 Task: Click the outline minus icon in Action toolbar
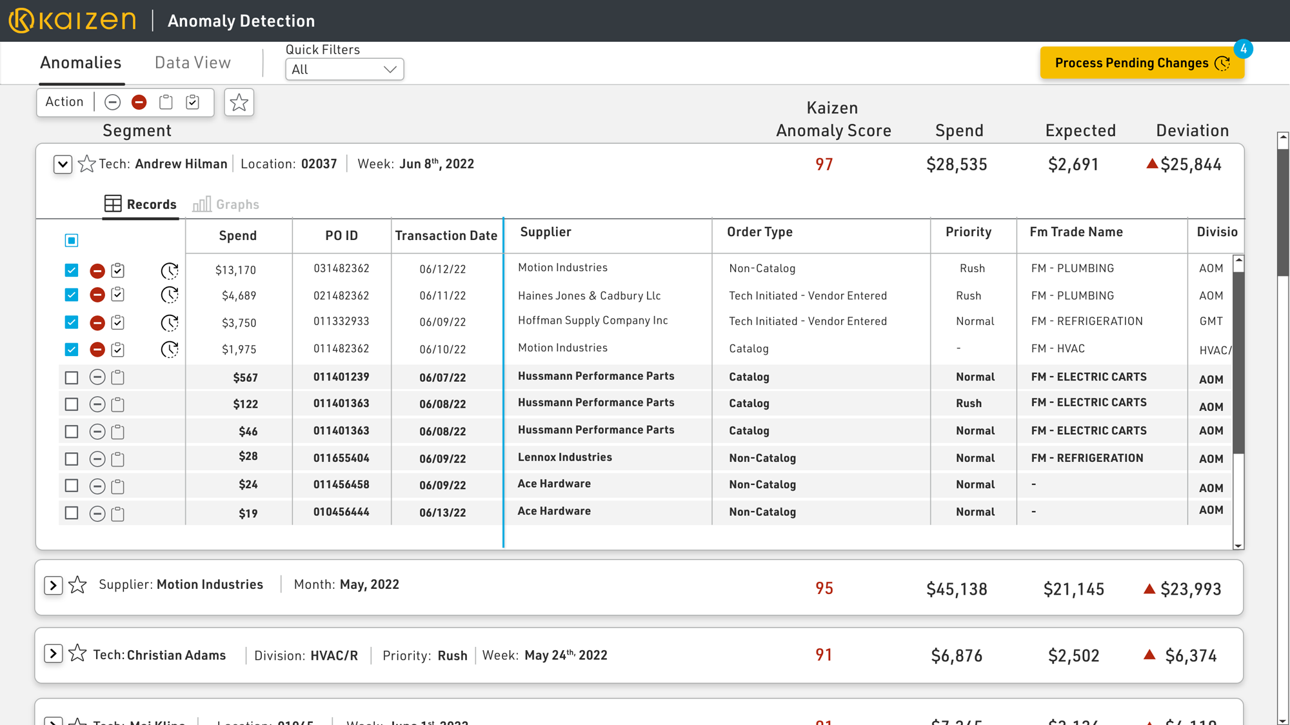pyautogui.click(x=112, y=102)
